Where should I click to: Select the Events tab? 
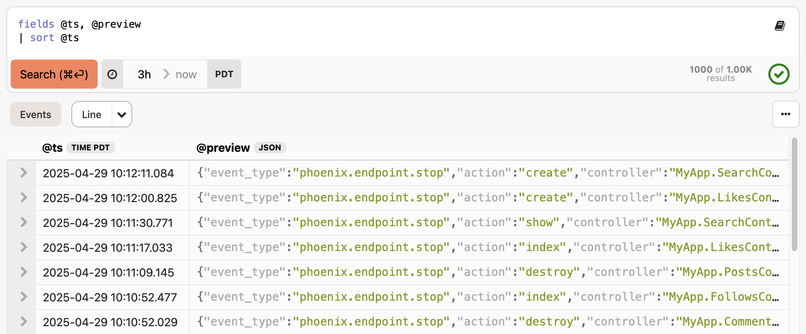pyautogui.click(x=35, y=114)
